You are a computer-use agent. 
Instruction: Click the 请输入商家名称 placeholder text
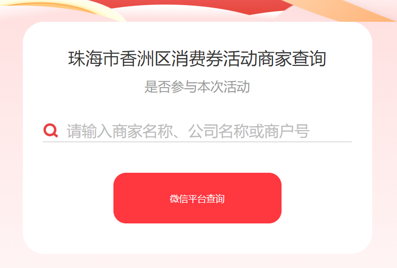pos(120,131)
